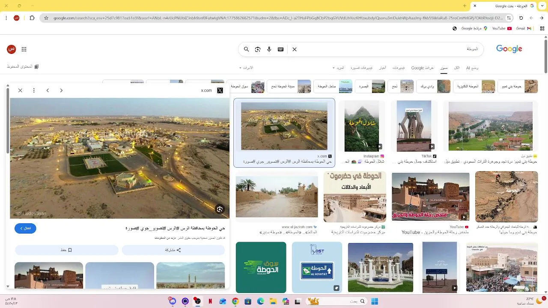Go to Google homepage via logo
Viewport: 548px width, 308px height.
point(509,49)
